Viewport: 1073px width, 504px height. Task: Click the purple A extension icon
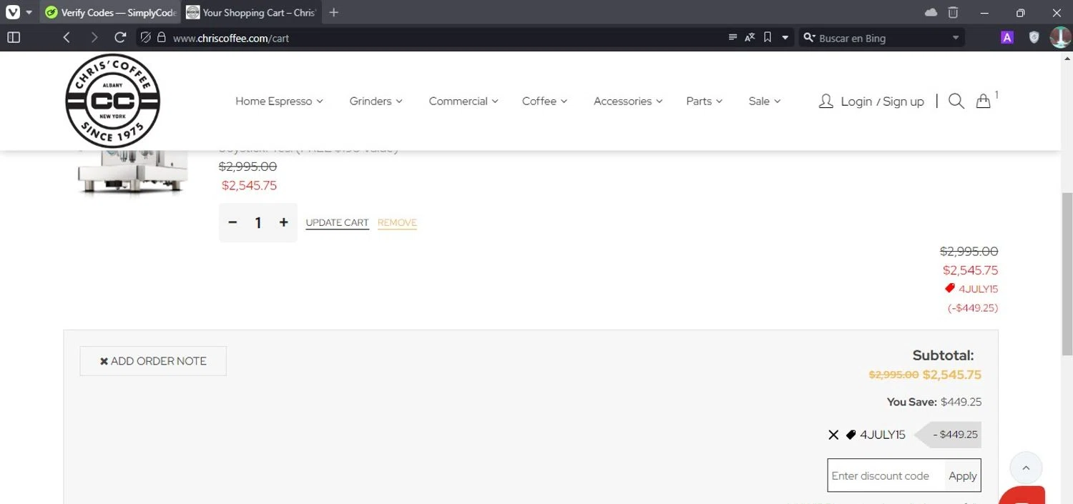[1007, 37]
